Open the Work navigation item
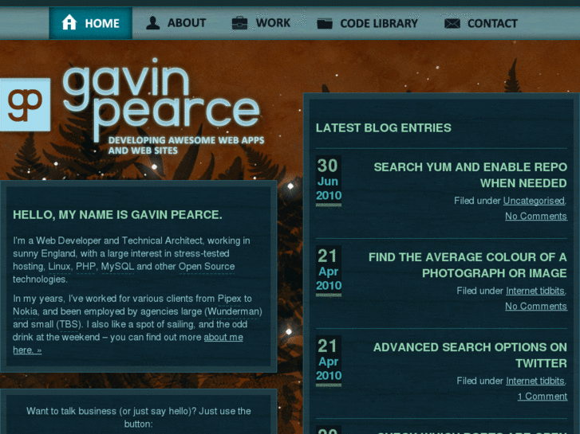The image size is (580, 434). pyautogui.click(x=261, y=23)
